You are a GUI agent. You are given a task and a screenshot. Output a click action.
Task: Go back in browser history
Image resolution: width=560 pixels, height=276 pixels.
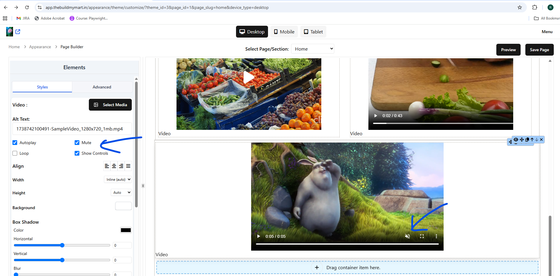(x=6, y=7)
